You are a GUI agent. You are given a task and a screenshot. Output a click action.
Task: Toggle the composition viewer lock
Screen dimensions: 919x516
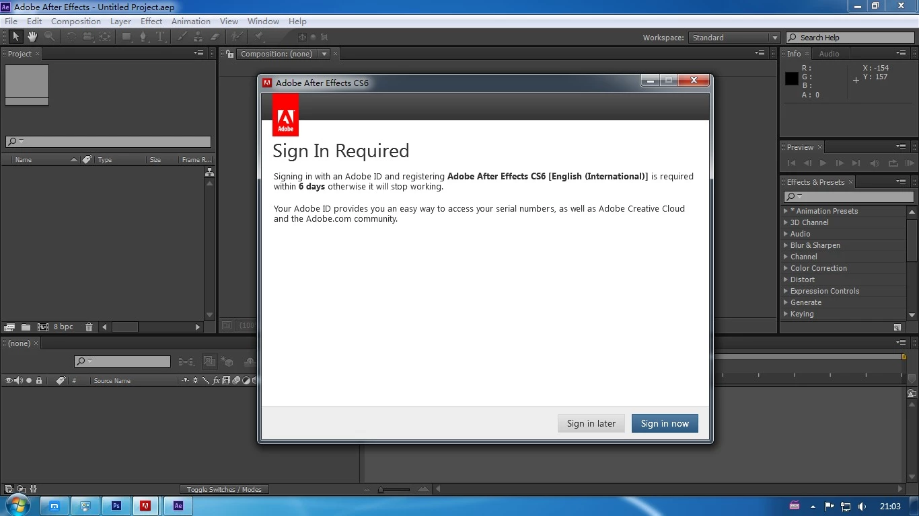click(230, 54)
